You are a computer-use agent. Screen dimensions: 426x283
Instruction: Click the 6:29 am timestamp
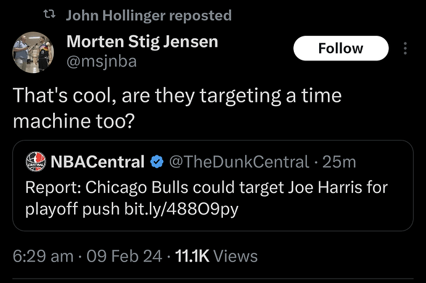coord(43,256)
